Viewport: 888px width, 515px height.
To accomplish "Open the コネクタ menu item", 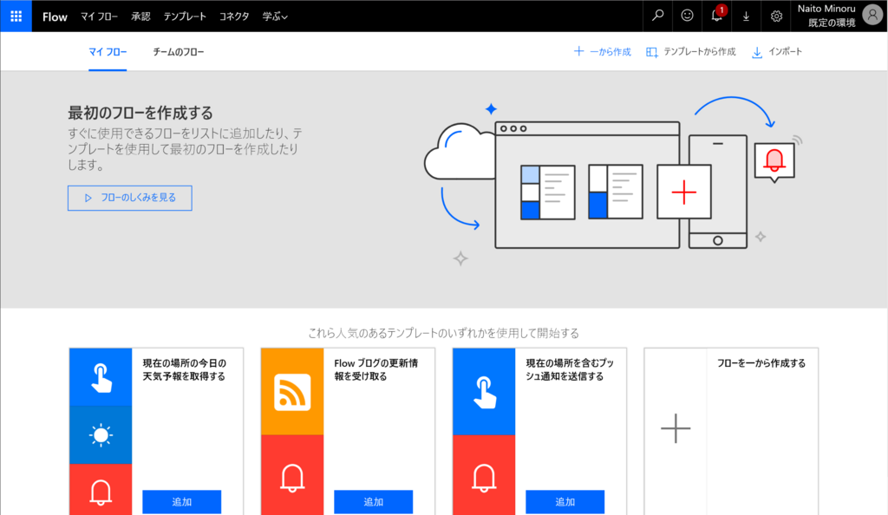I will (x=233, y=16).
